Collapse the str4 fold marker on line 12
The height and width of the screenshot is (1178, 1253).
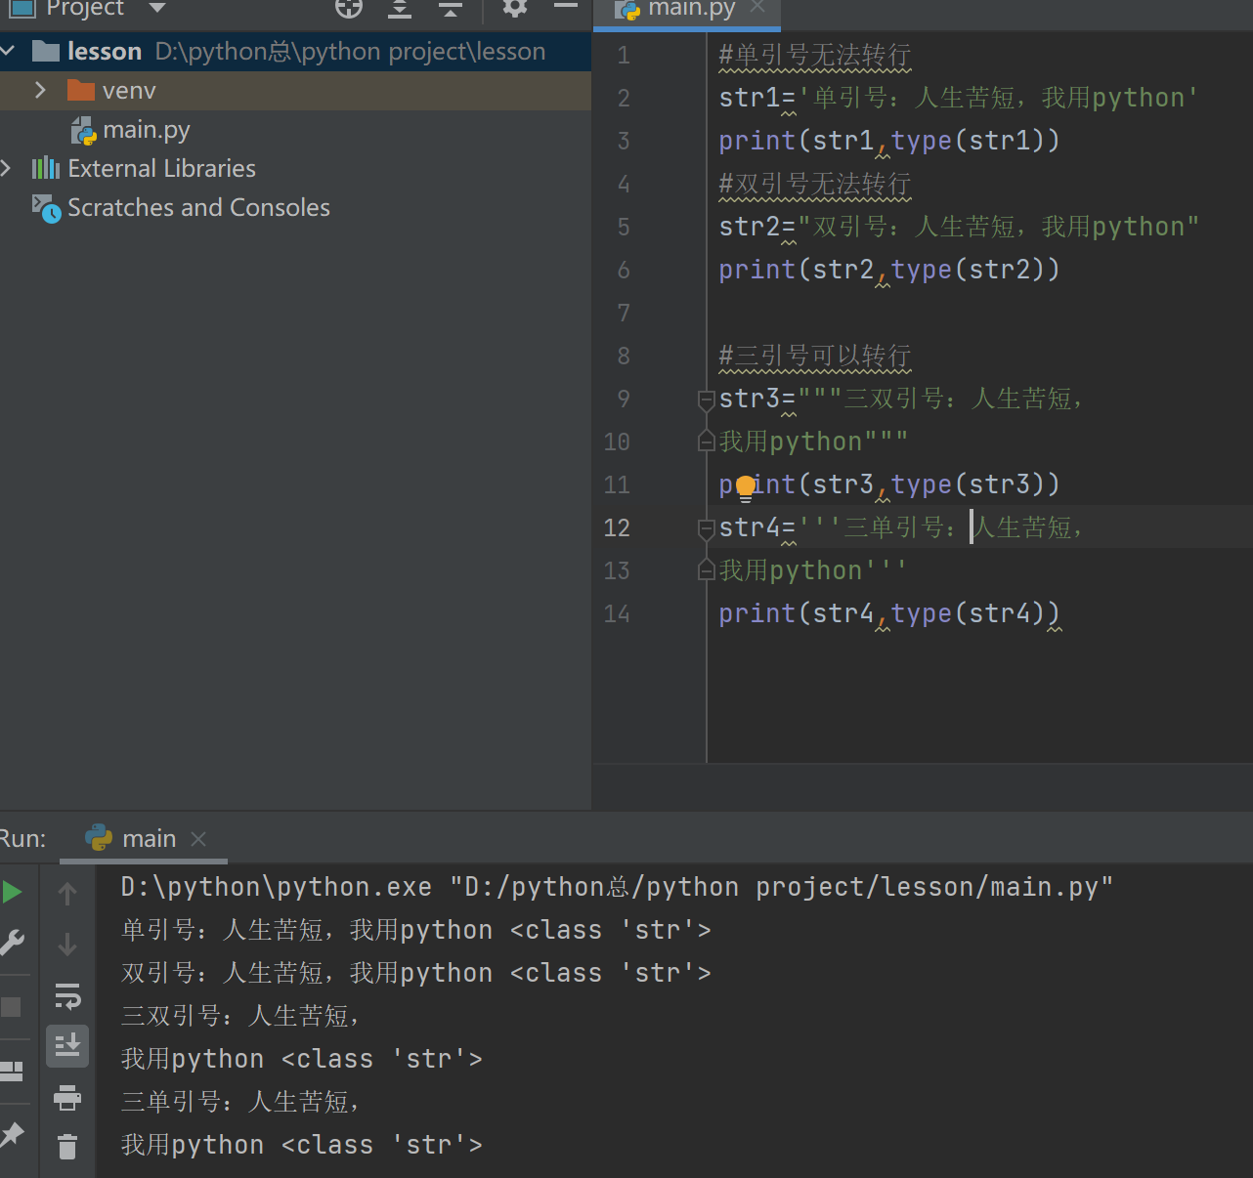coord(706,528)
